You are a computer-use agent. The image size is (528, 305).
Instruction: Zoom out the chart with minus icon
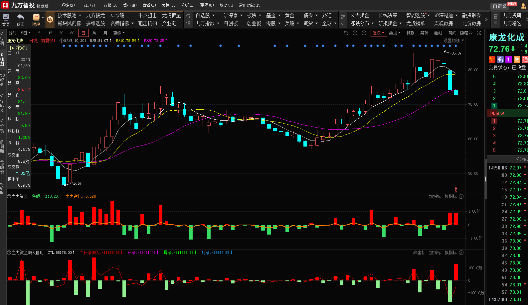point(364,33)
